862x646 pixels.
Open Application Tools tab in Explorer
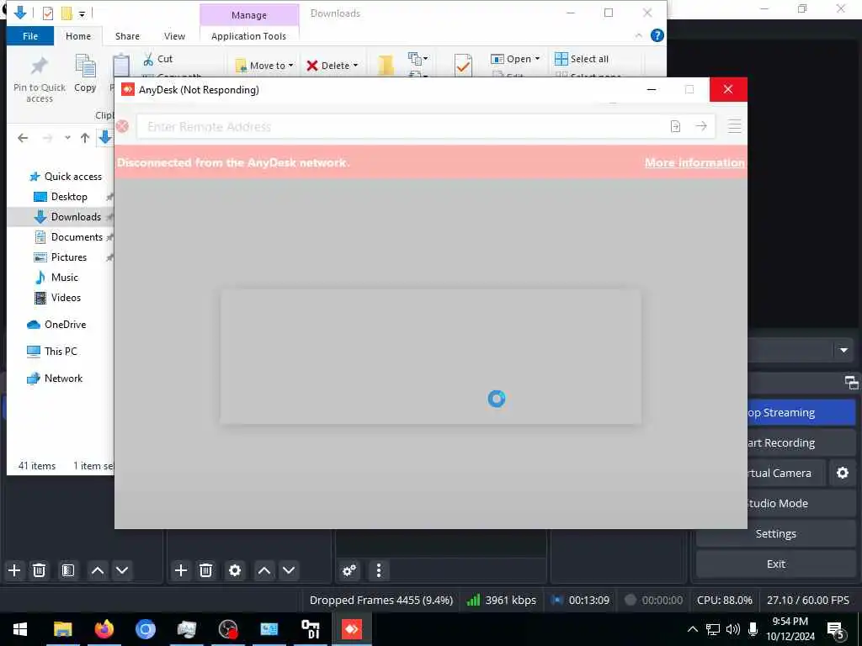248,36
